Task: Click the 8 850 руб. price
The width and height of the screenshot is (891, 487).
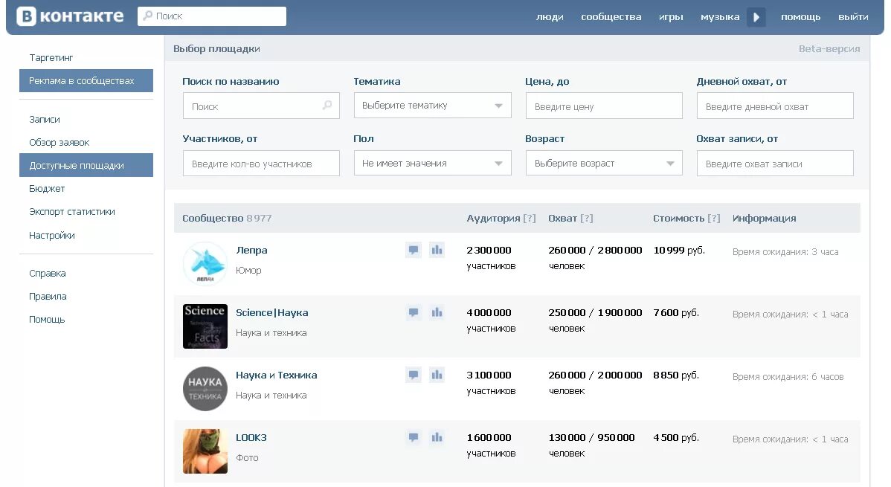Action: (676, 375)
